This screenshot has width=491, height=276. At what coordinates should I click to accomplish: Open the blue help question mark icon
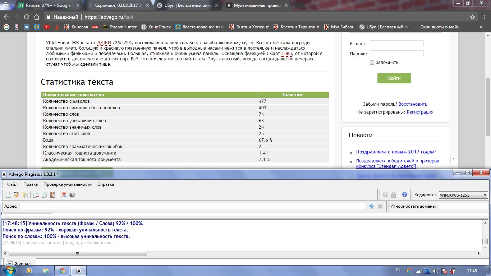tap(405, 195)
